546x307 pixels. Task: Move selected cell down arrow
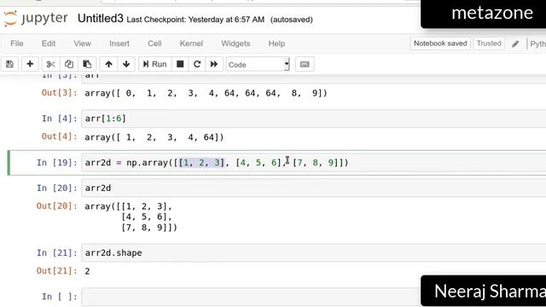[x=126, y=64]
